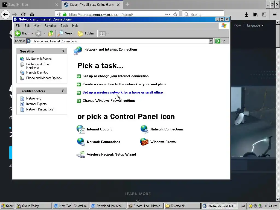Click the green Go arrow button
Viewport: 280px width, 210px height.
tap(217, 41)
